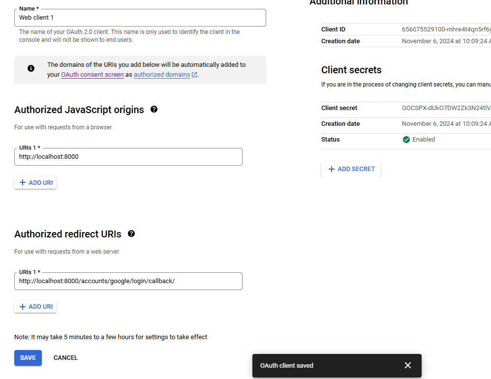Open the OAuth consent screen link
This screenshot has height=379, width=491.
click(x=92, y=75)
